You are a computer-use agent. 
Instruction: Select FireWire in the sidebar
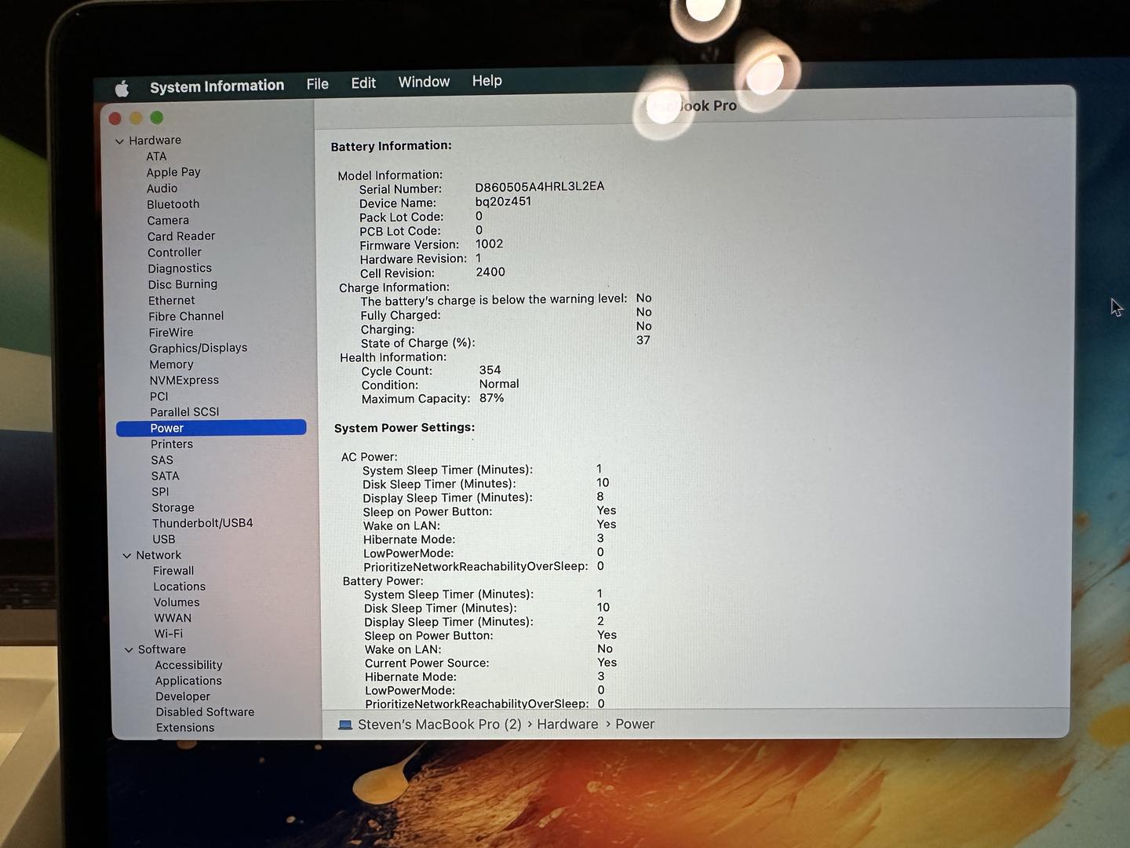171,332
